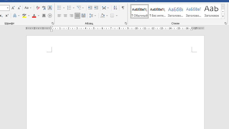This screenshot has height=129, width=229.
Task: Expand the line spacing dropdown
Action: (95, 15)
